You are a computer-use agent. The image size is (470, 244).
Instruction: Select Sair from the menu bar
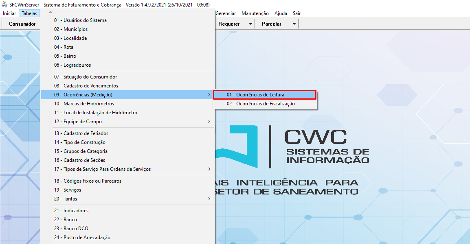[296, 13]
